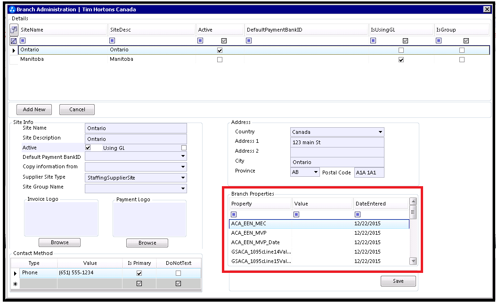
Task: Expand the Copy information from dropdown
Action: [183, 167]
